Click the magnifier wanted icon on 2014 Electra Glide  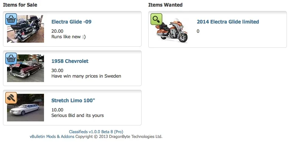tap(156, 19)
